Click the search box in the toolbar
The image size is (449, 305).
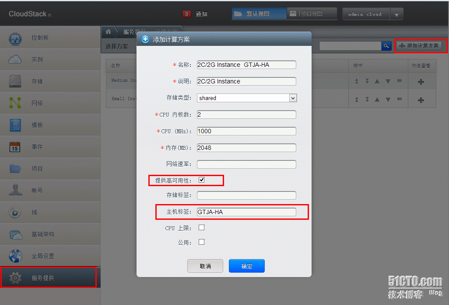click(x=350, y=46)
